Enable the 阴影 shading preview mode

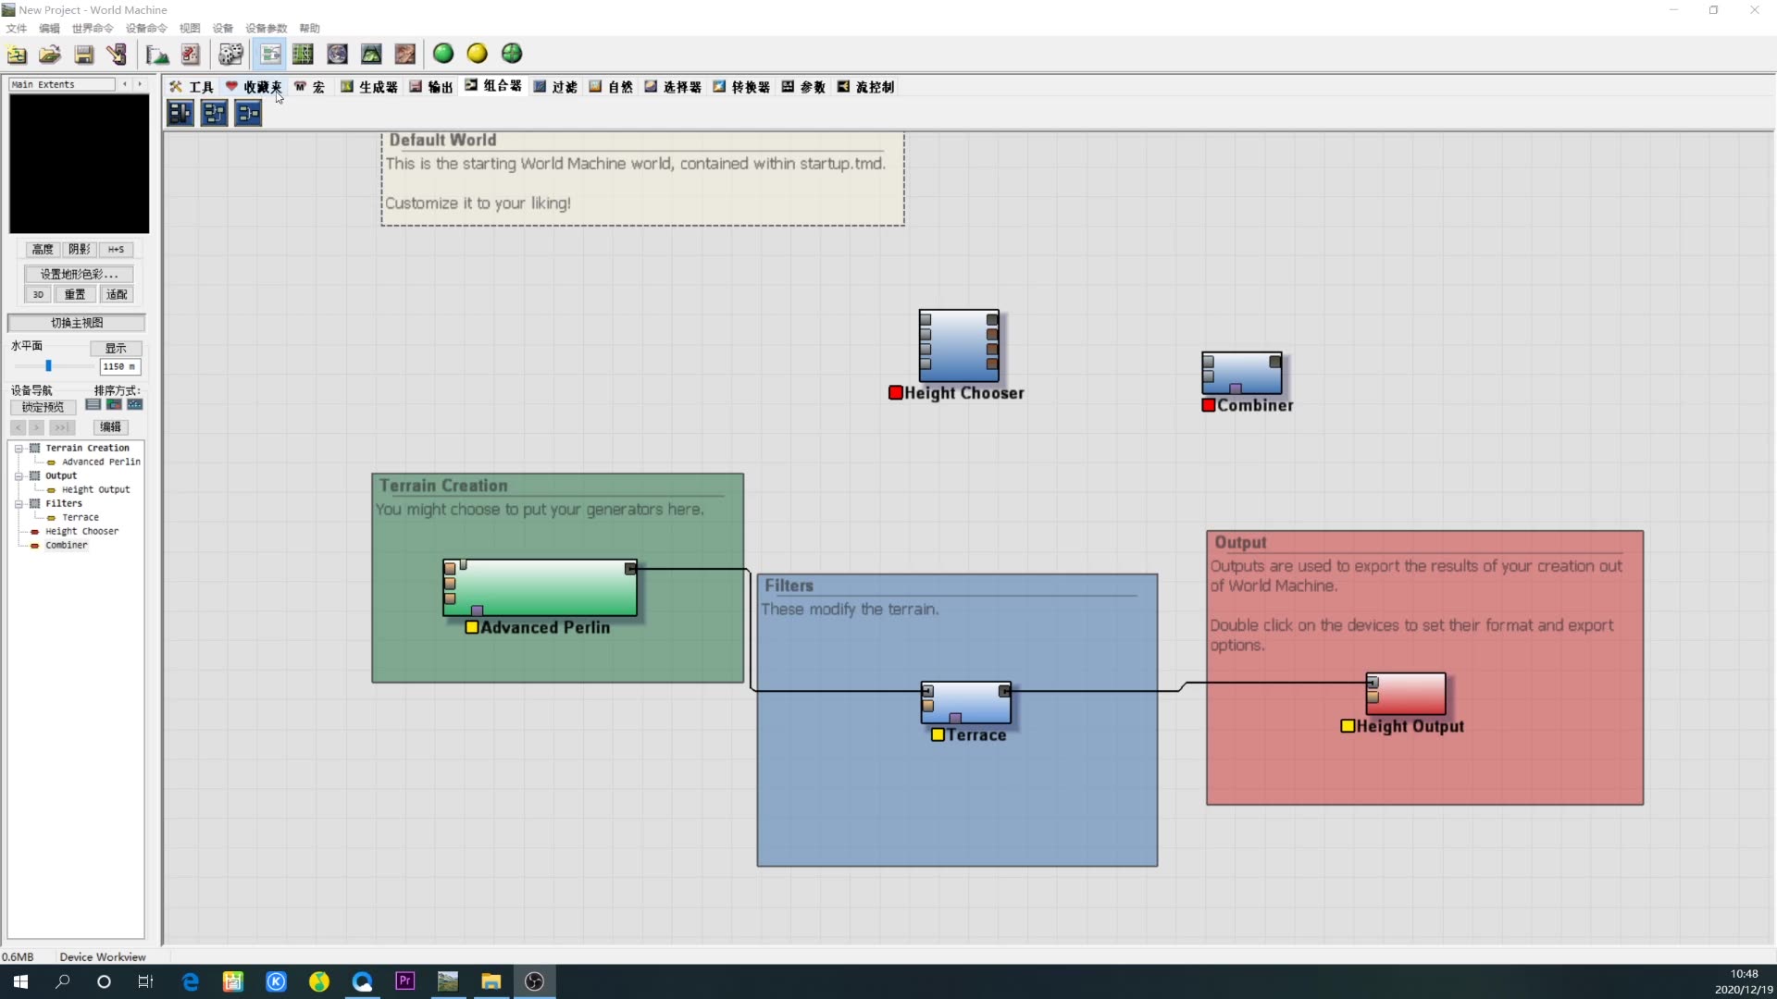(x=79, y=249)
